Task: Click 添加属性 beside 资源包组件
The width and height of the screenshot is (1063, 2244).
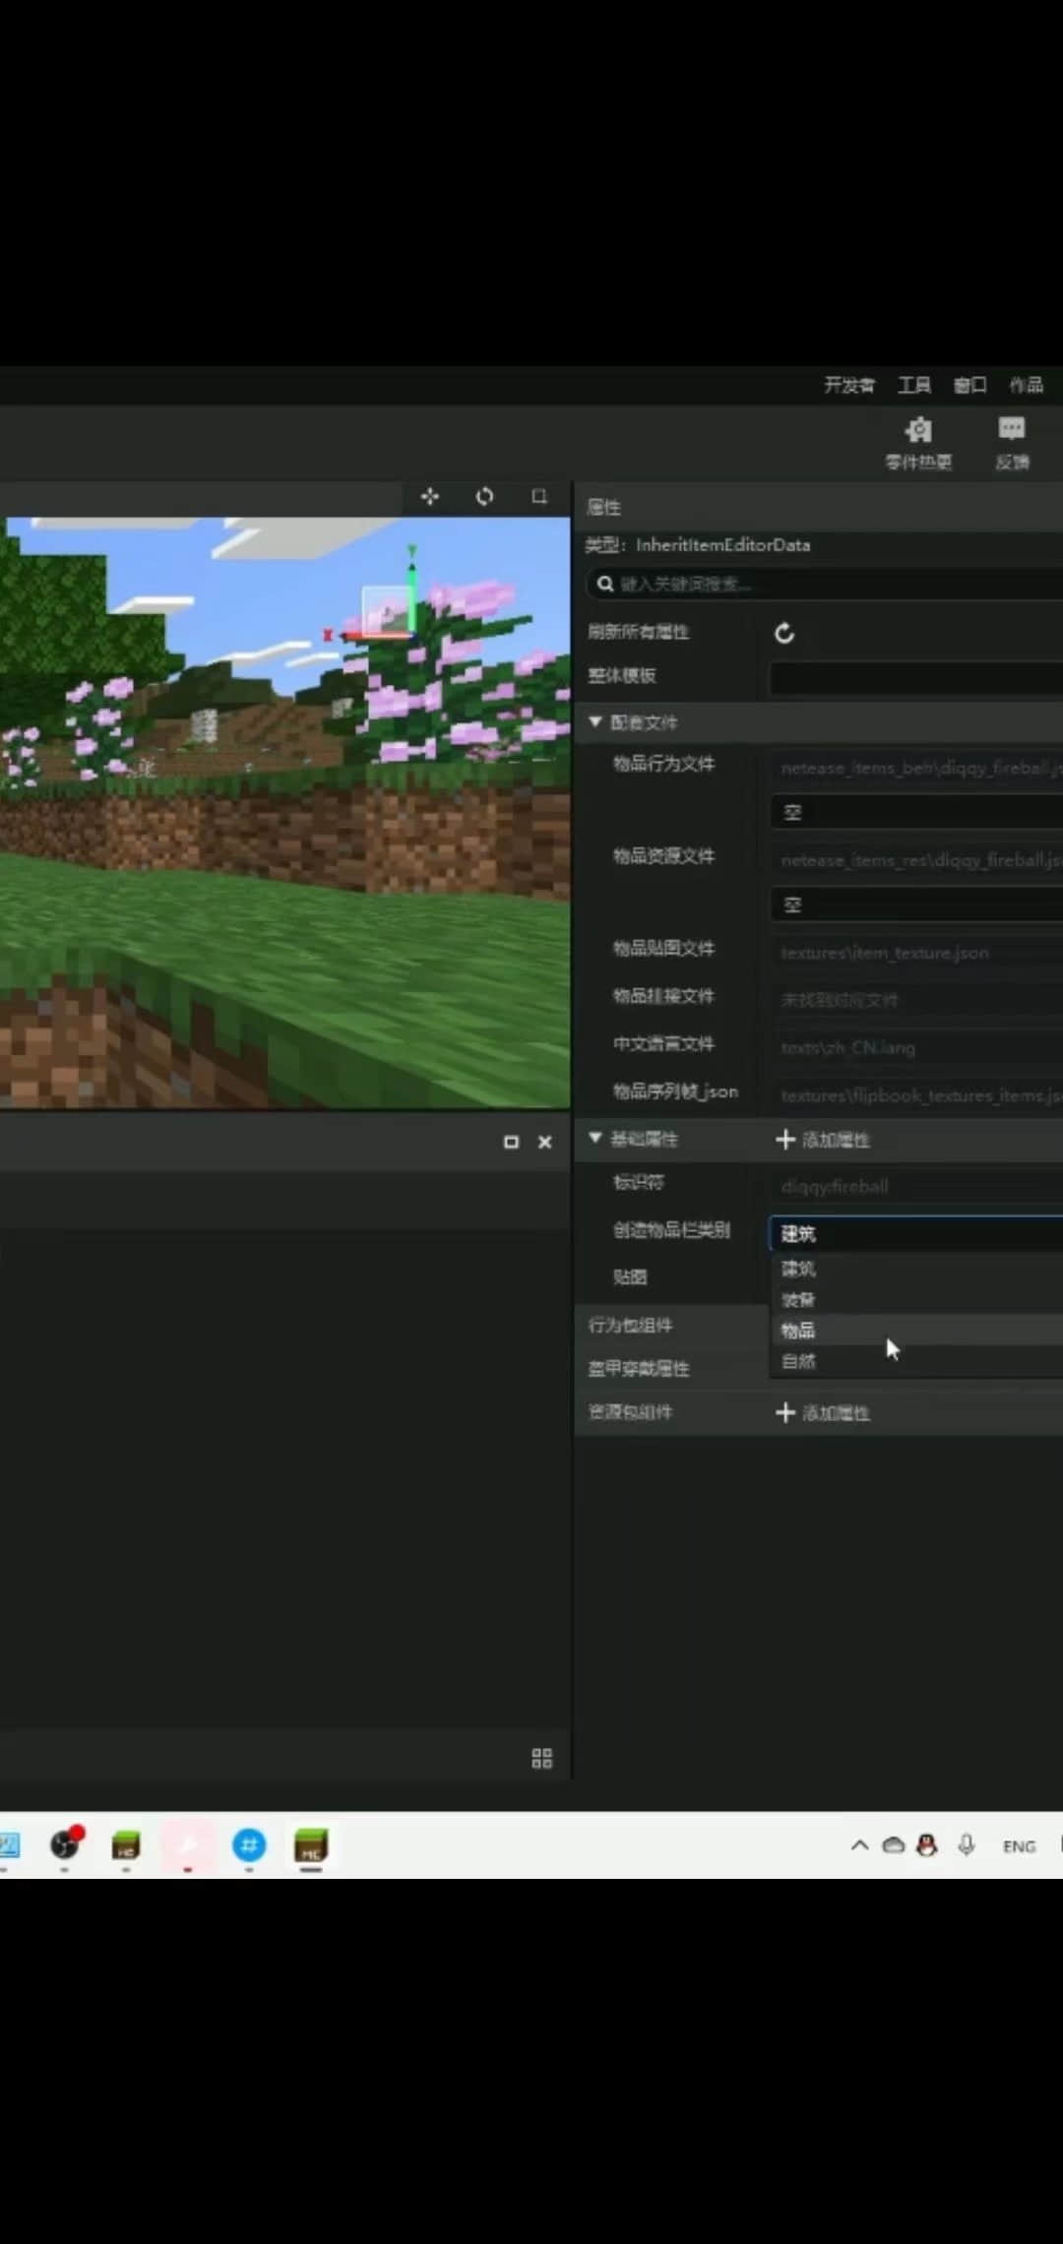Action: click(x=823, y=1413)
